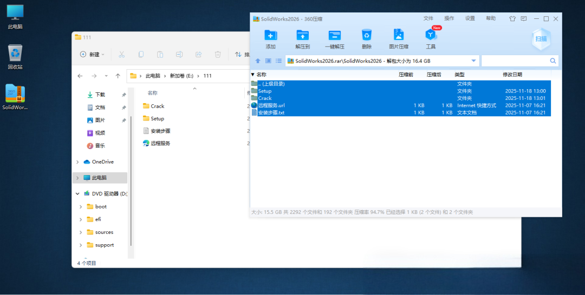Open the skin (shirt) icon in 360压缩 title bar
Image resolution: width=585 pixels, height=295 pixels.
(x=512, y=18)
